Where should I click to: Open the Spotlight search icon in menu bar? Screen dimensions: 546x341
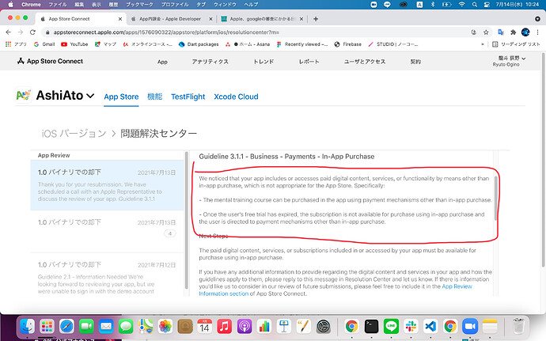(x=474, y=5)
